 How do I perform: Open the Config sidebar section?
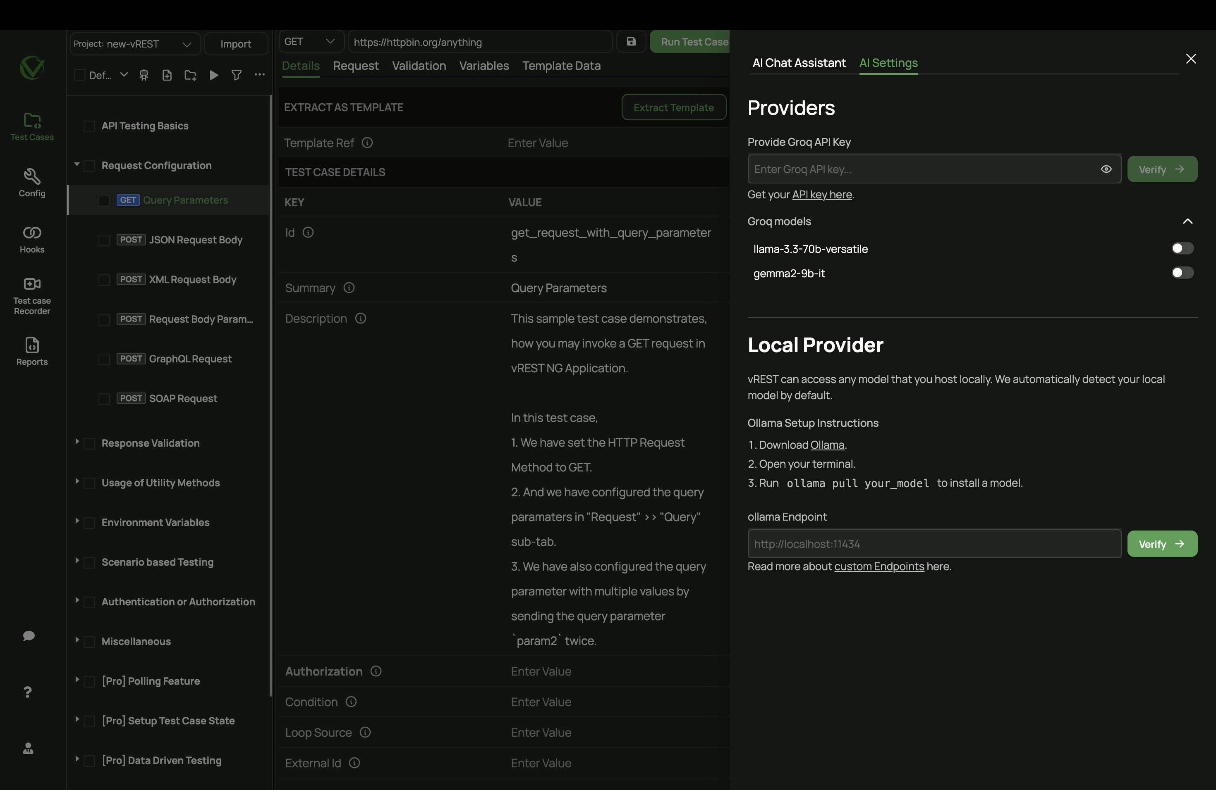pyautogui.click(x=32, y=183)
